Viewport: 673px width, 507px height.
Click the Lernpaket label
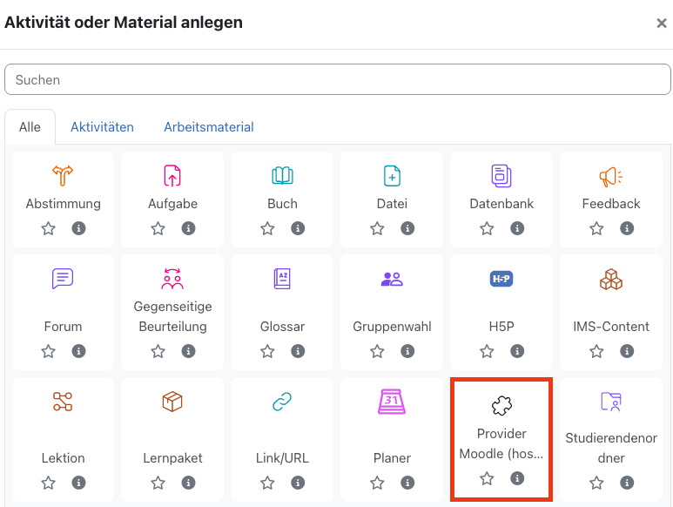(x=172, y=458)
